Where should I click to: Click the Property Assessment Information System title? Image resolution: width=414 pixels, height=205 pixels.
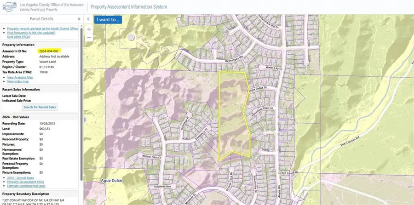[x=129, y=7]
